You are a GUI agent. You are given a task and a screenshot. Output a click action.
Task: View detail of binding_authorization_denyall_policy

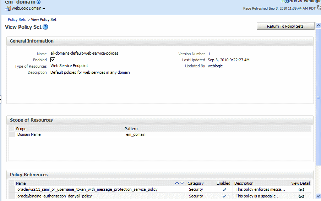tap(301, 196)
